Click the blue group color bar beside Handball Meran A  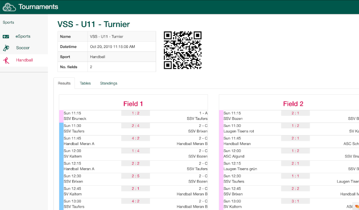61,141
